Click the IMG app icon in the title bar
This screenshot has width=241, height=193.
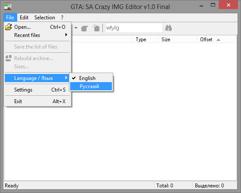8,6
